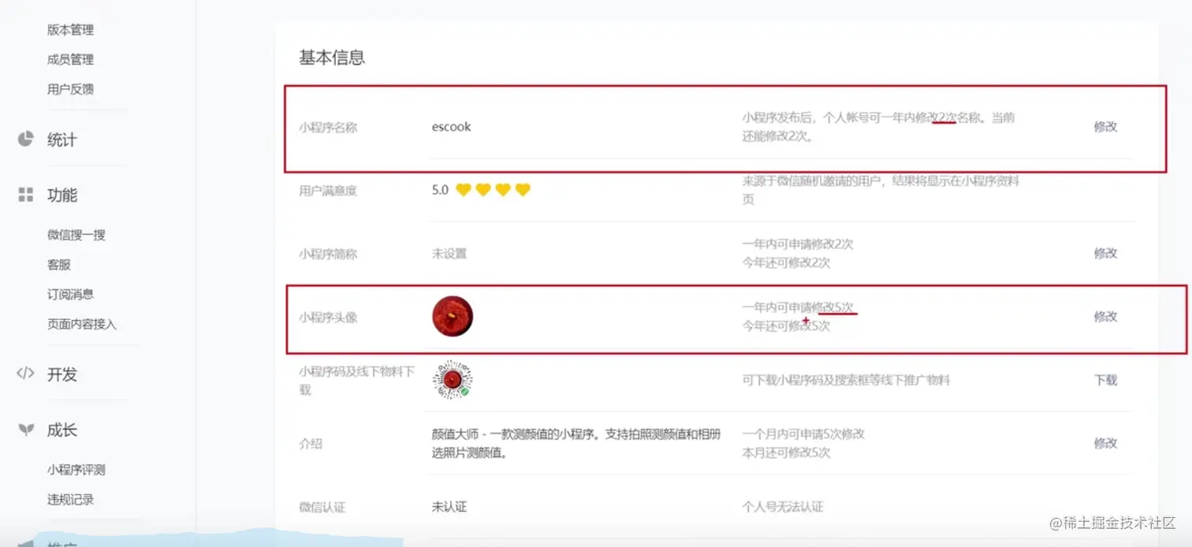This screenshot has height=547, width=1192.
Task: Click the first satisfaction heart icon
Action: click(464, 190)
